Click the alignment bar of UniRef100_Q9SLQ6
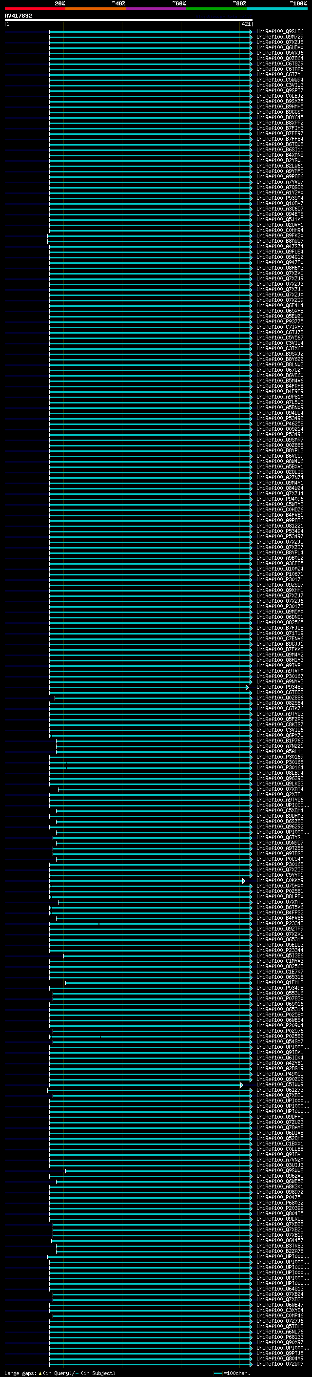Screen dimensions: 312x1377 151,32
